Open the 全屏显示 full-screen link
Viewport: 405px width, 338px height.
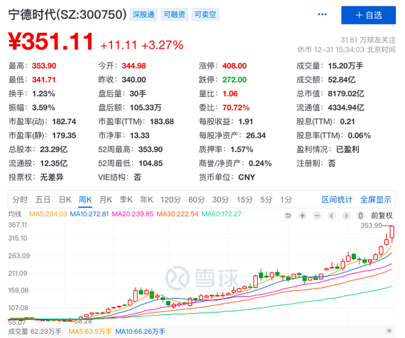pyautogui.click(x=376, y=200)
